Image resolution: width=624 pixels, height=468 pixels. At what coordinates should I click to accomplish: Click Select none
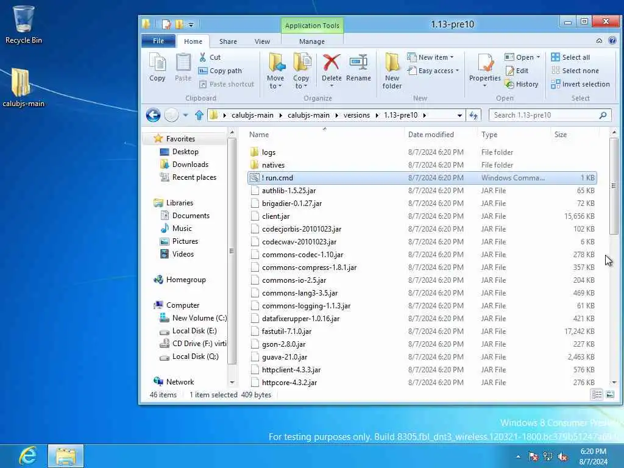pos(575,71)
